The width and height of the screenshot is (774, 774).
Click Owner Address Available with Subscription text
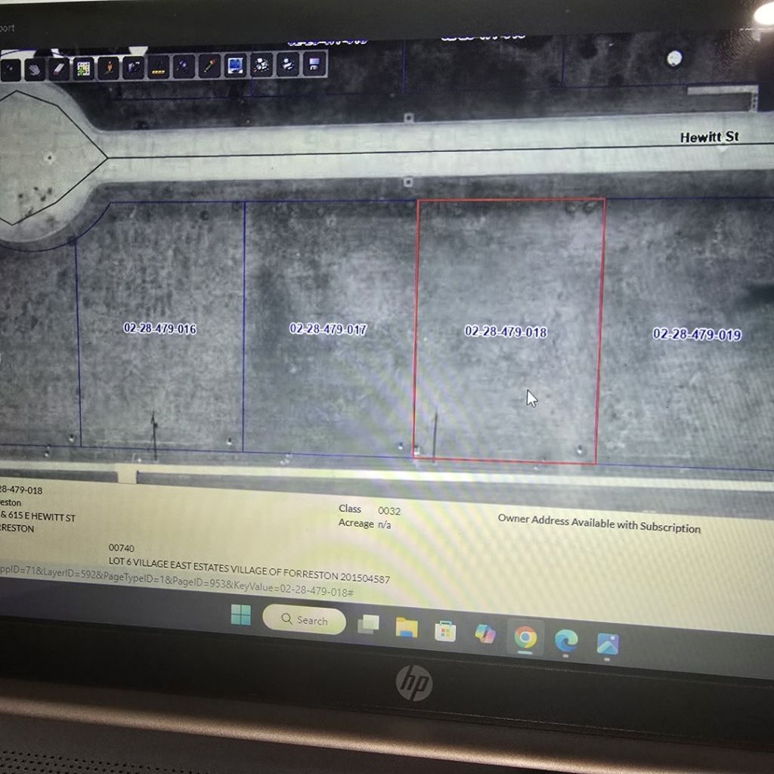pyautogui.click(x=599, y=523)
